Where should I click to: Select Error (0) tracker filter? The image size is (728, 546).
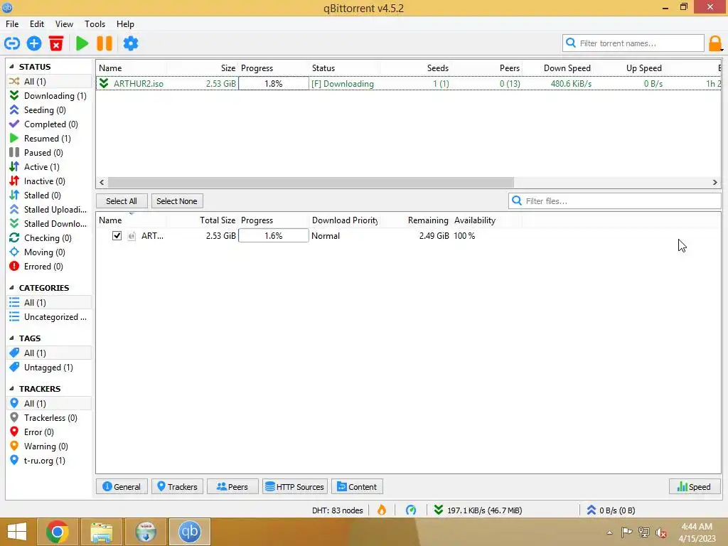click(49, 432)
